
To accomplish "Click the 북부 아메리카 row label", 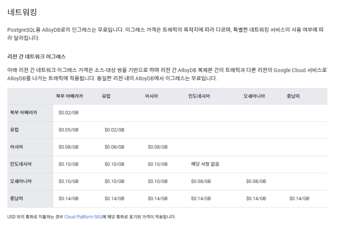I will click(23, 112).
